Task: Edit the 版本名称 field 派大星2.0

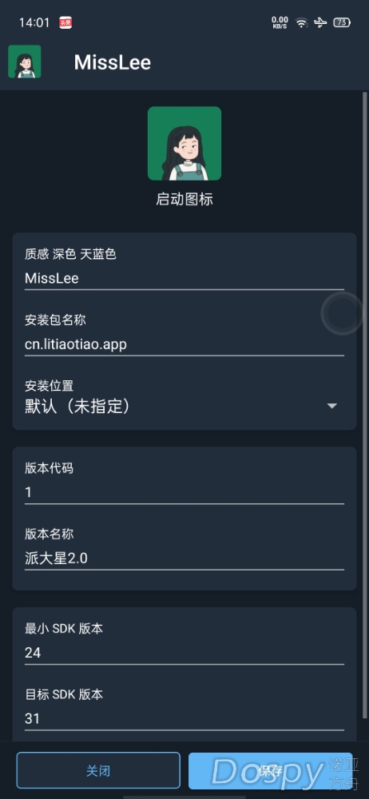Action: click(x=184, y=559)
